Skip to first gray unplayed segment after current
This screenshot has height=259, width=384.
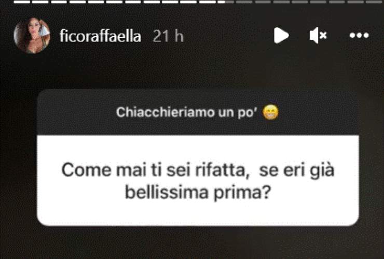[244, 2]
